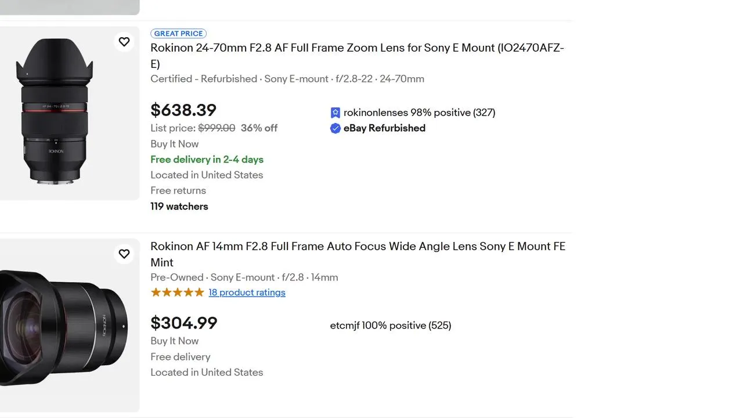Add Rokinon 24-70mm lens to watchlist heart
This screenshot has height=418, width=743.
pyautogui.click(x=124, y=42)
